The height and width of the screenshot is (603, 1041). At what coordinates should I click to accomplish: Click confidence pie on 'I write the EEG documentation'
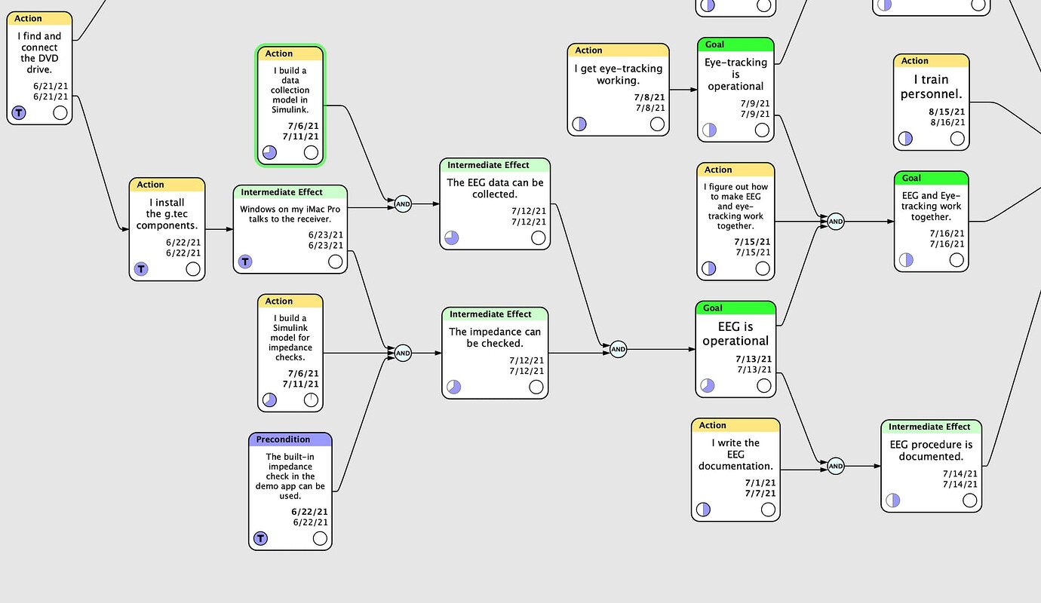tap(703, 510)
